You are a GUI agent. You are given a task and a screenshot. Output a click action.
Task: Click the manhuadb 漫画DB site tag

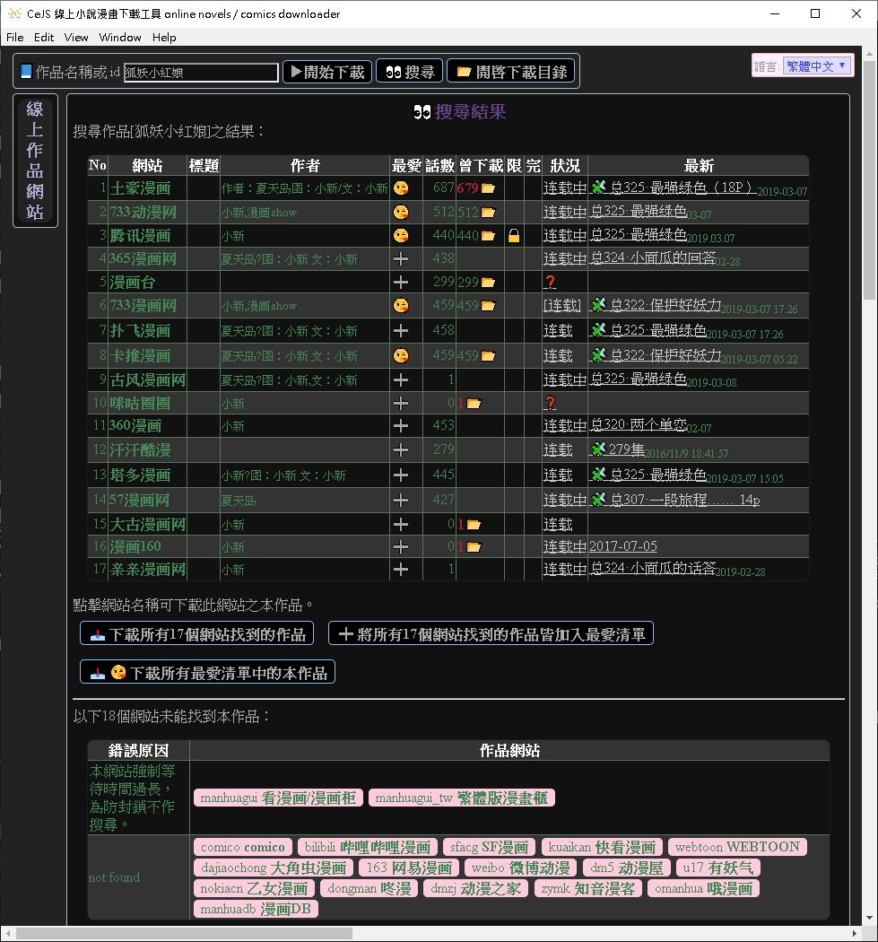[x=256, y=909]
